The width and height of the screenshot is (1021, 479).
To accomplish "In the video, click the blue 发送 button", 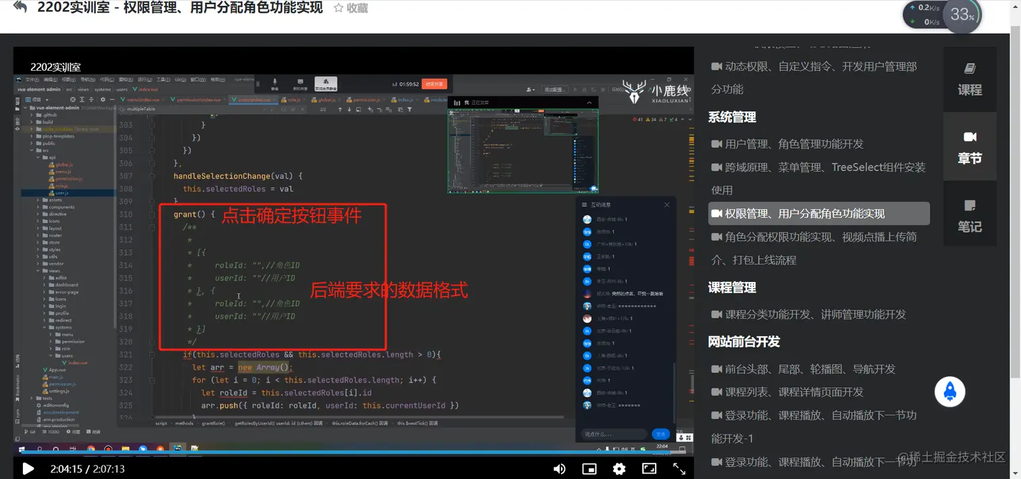I will coord(660,434).
